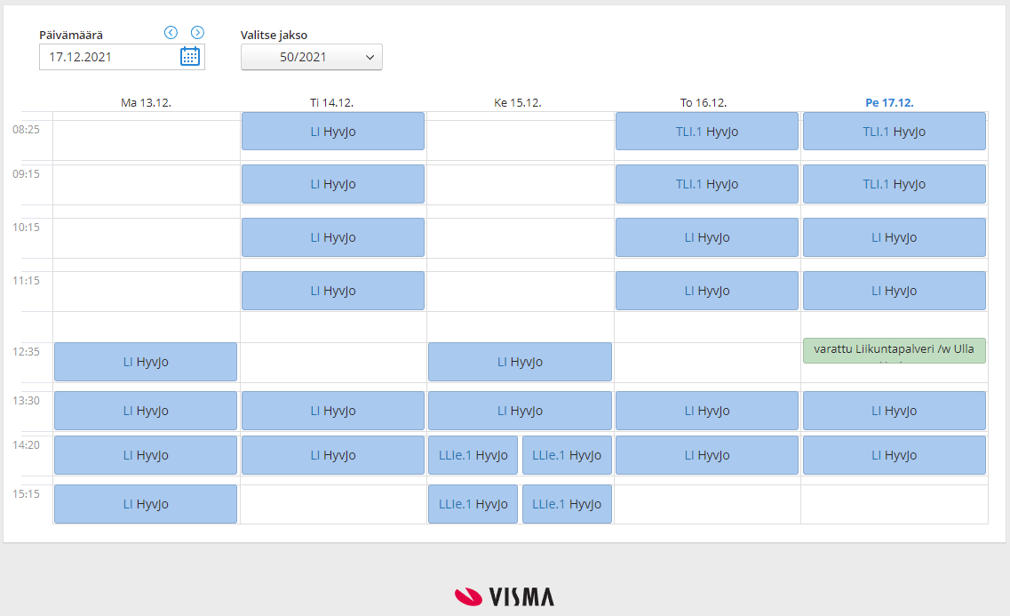The image size is (1010, 616).
Task: Open Wednesday 14:20 left LLIe.1 lesson
Action: [473, 455]
